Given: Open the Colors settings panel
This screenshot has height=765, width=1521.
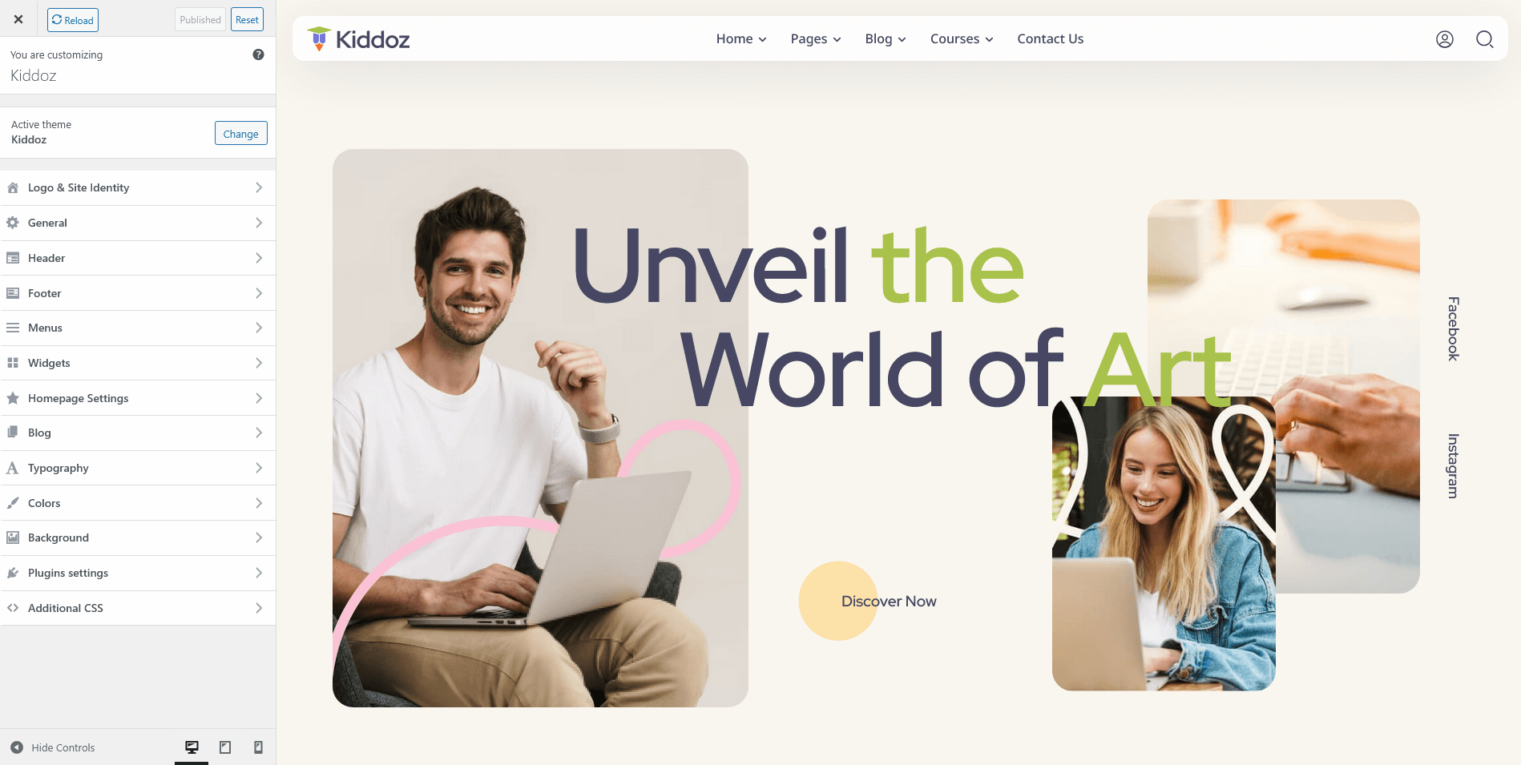Looking at the screenshot, I should coord(138,503).
